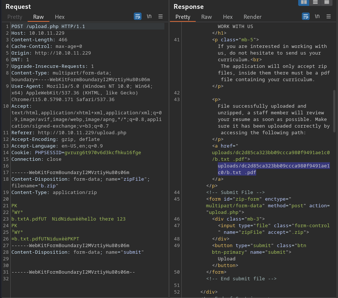This screenshot has height=298, width=338.
Task: Click 'Content-Type: multipart/form-data;' header line
Action: point(61,73)
